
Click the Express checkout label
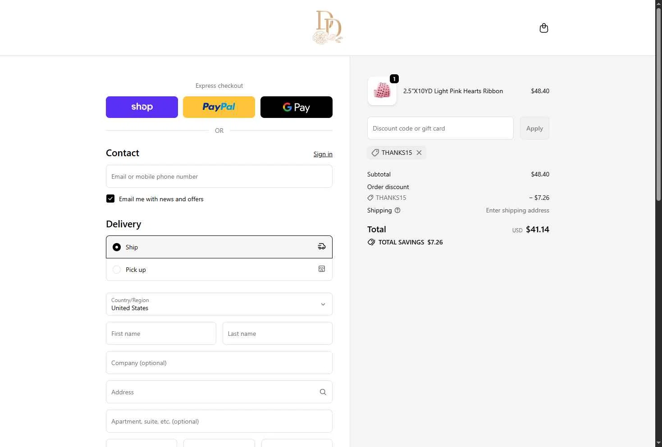click(219, 86)
